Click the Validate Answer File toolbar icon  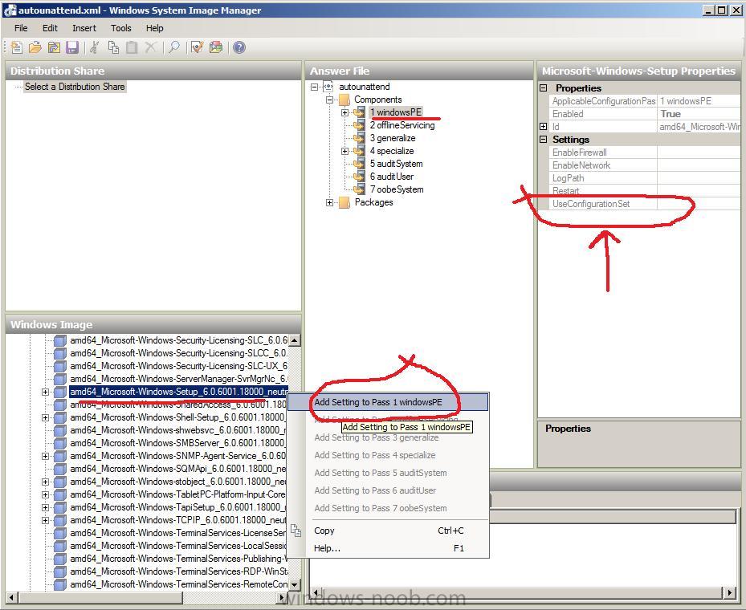(197, 47)
